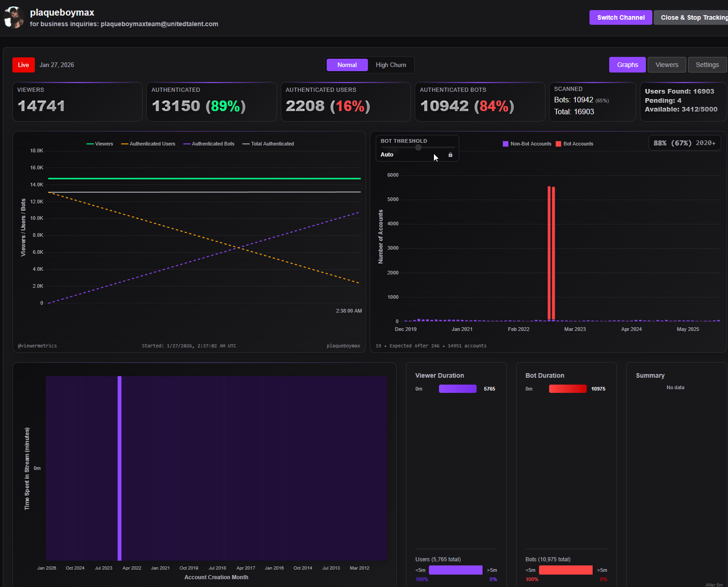Image resolution: width=728 pixels, height=587 pixels.
Task: Click the 88% (67%) 2020+ badge
Action: click(x=684, y=143)
